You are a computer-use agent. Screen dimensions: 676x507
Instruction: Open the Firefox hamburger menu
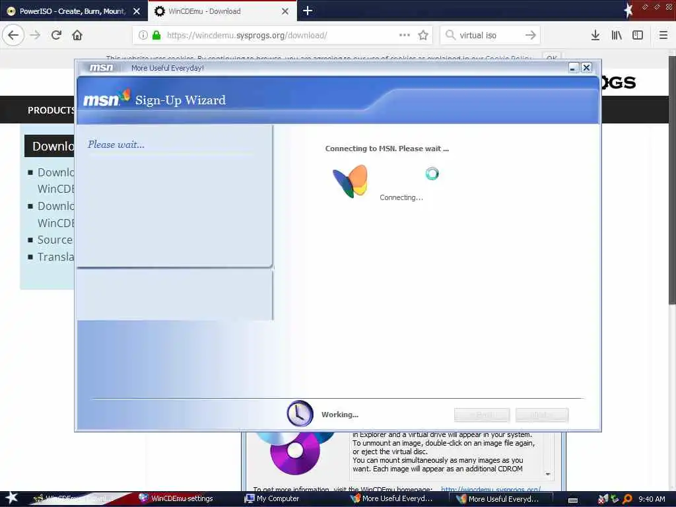click(x=663, y=35)
